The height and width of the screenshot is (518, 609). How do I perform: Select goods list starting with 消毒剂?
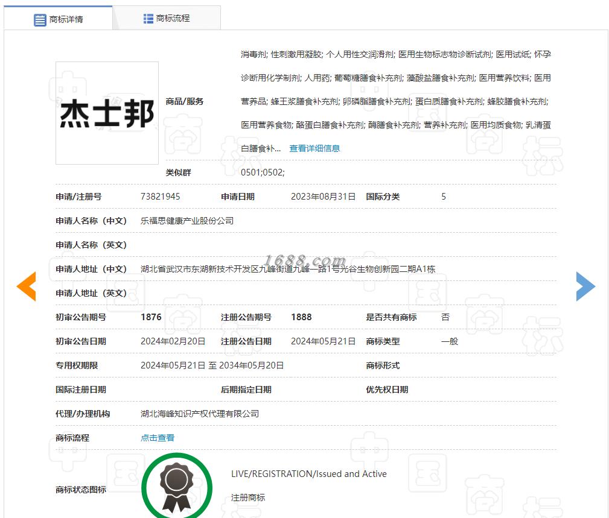396,101
